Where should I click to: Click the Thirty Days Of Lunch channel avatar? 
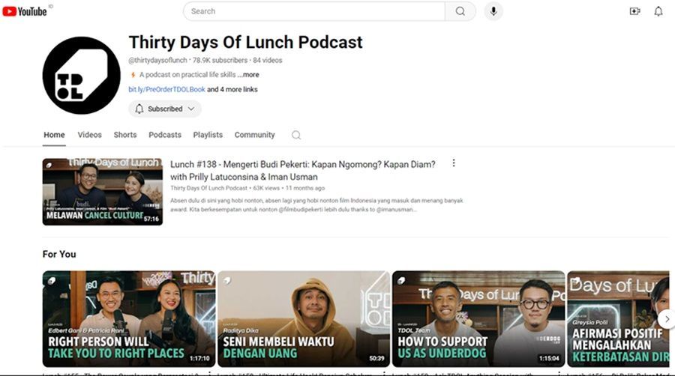pos(81,75)
